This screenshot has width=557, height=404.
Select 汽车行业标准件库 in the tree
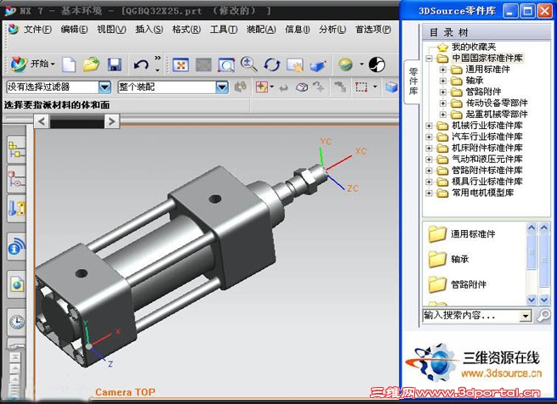487,137
